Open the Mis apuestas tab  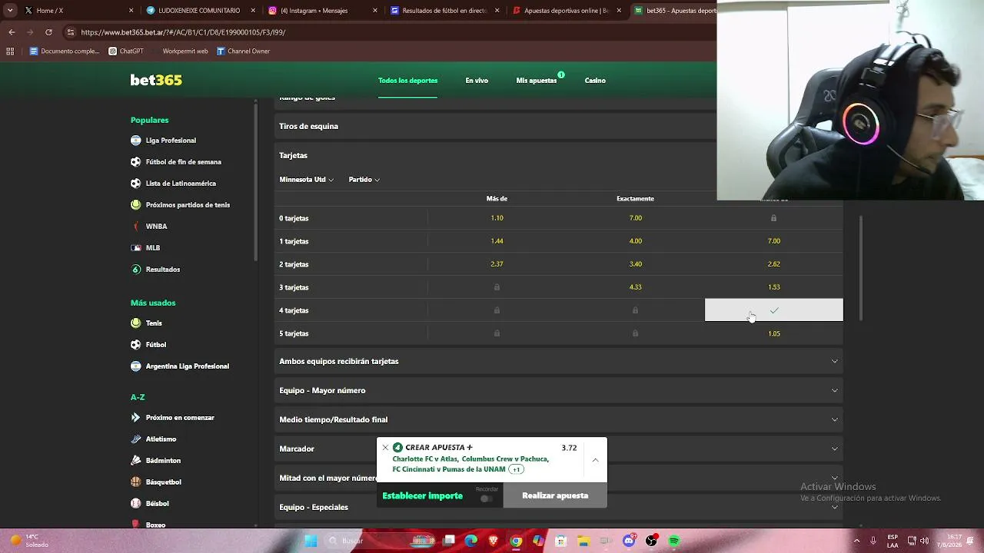click(x=537, y=81)
